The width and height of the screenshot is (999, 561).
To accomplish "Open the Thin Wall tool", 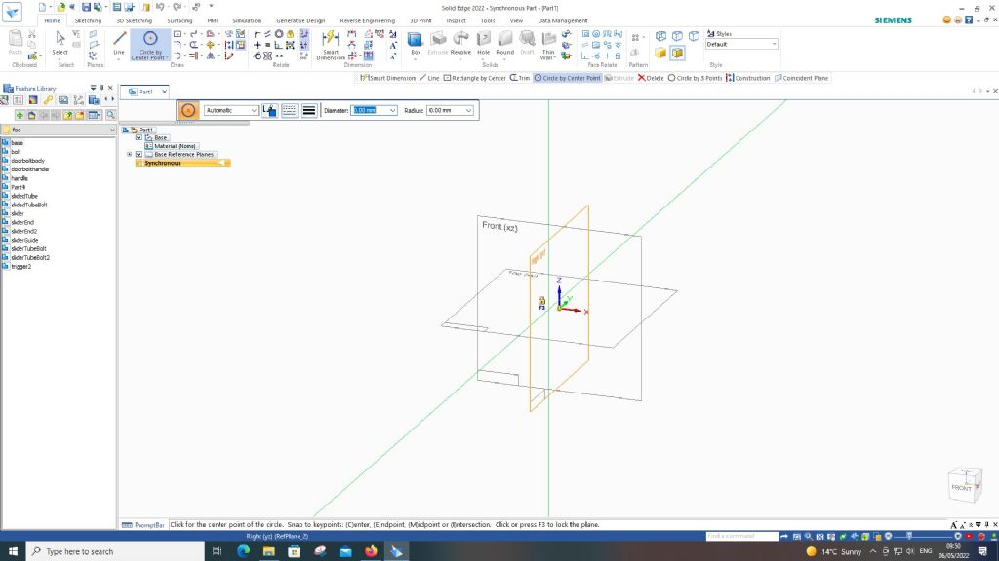I will coord(548,45).
